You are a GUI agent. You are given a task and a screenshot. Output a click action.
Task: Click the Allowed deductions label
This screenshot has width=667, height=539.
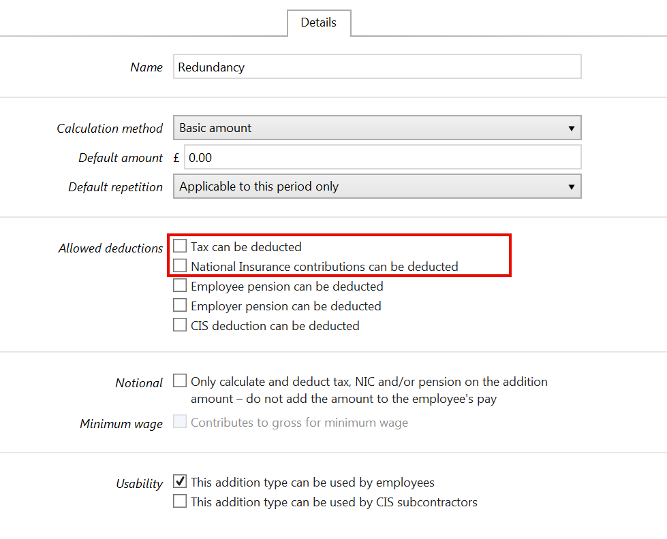(110, 248)
